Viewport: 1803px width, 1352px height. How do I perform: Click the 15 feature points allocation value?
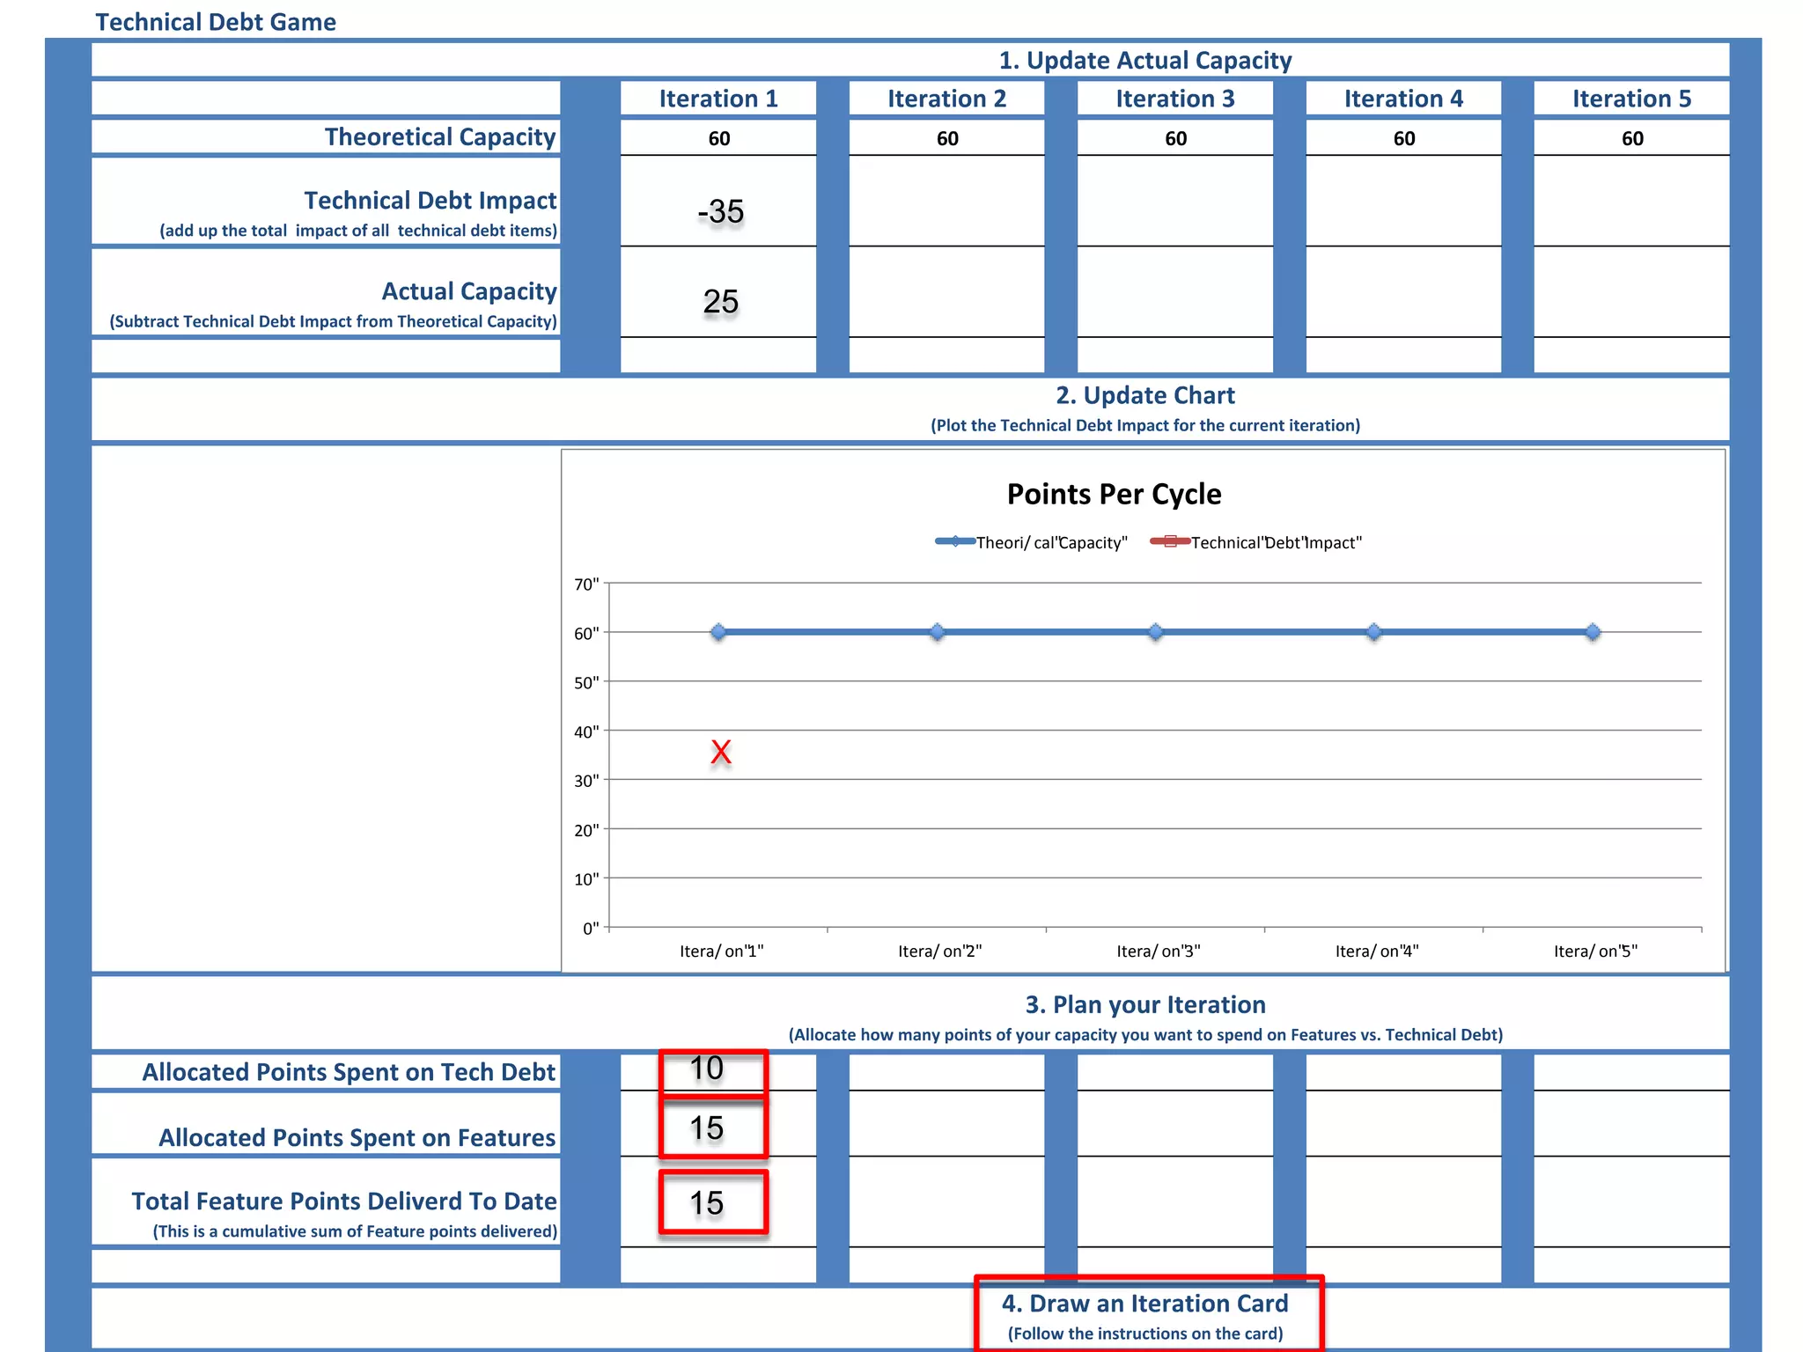coord(707,1128)
